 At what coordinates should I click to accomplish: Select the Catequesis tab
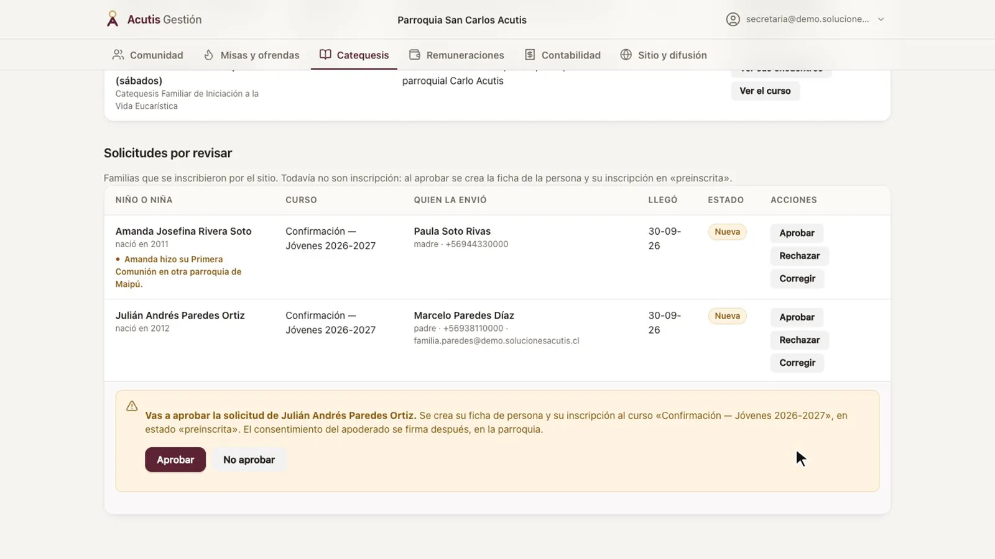click(354, 55)
